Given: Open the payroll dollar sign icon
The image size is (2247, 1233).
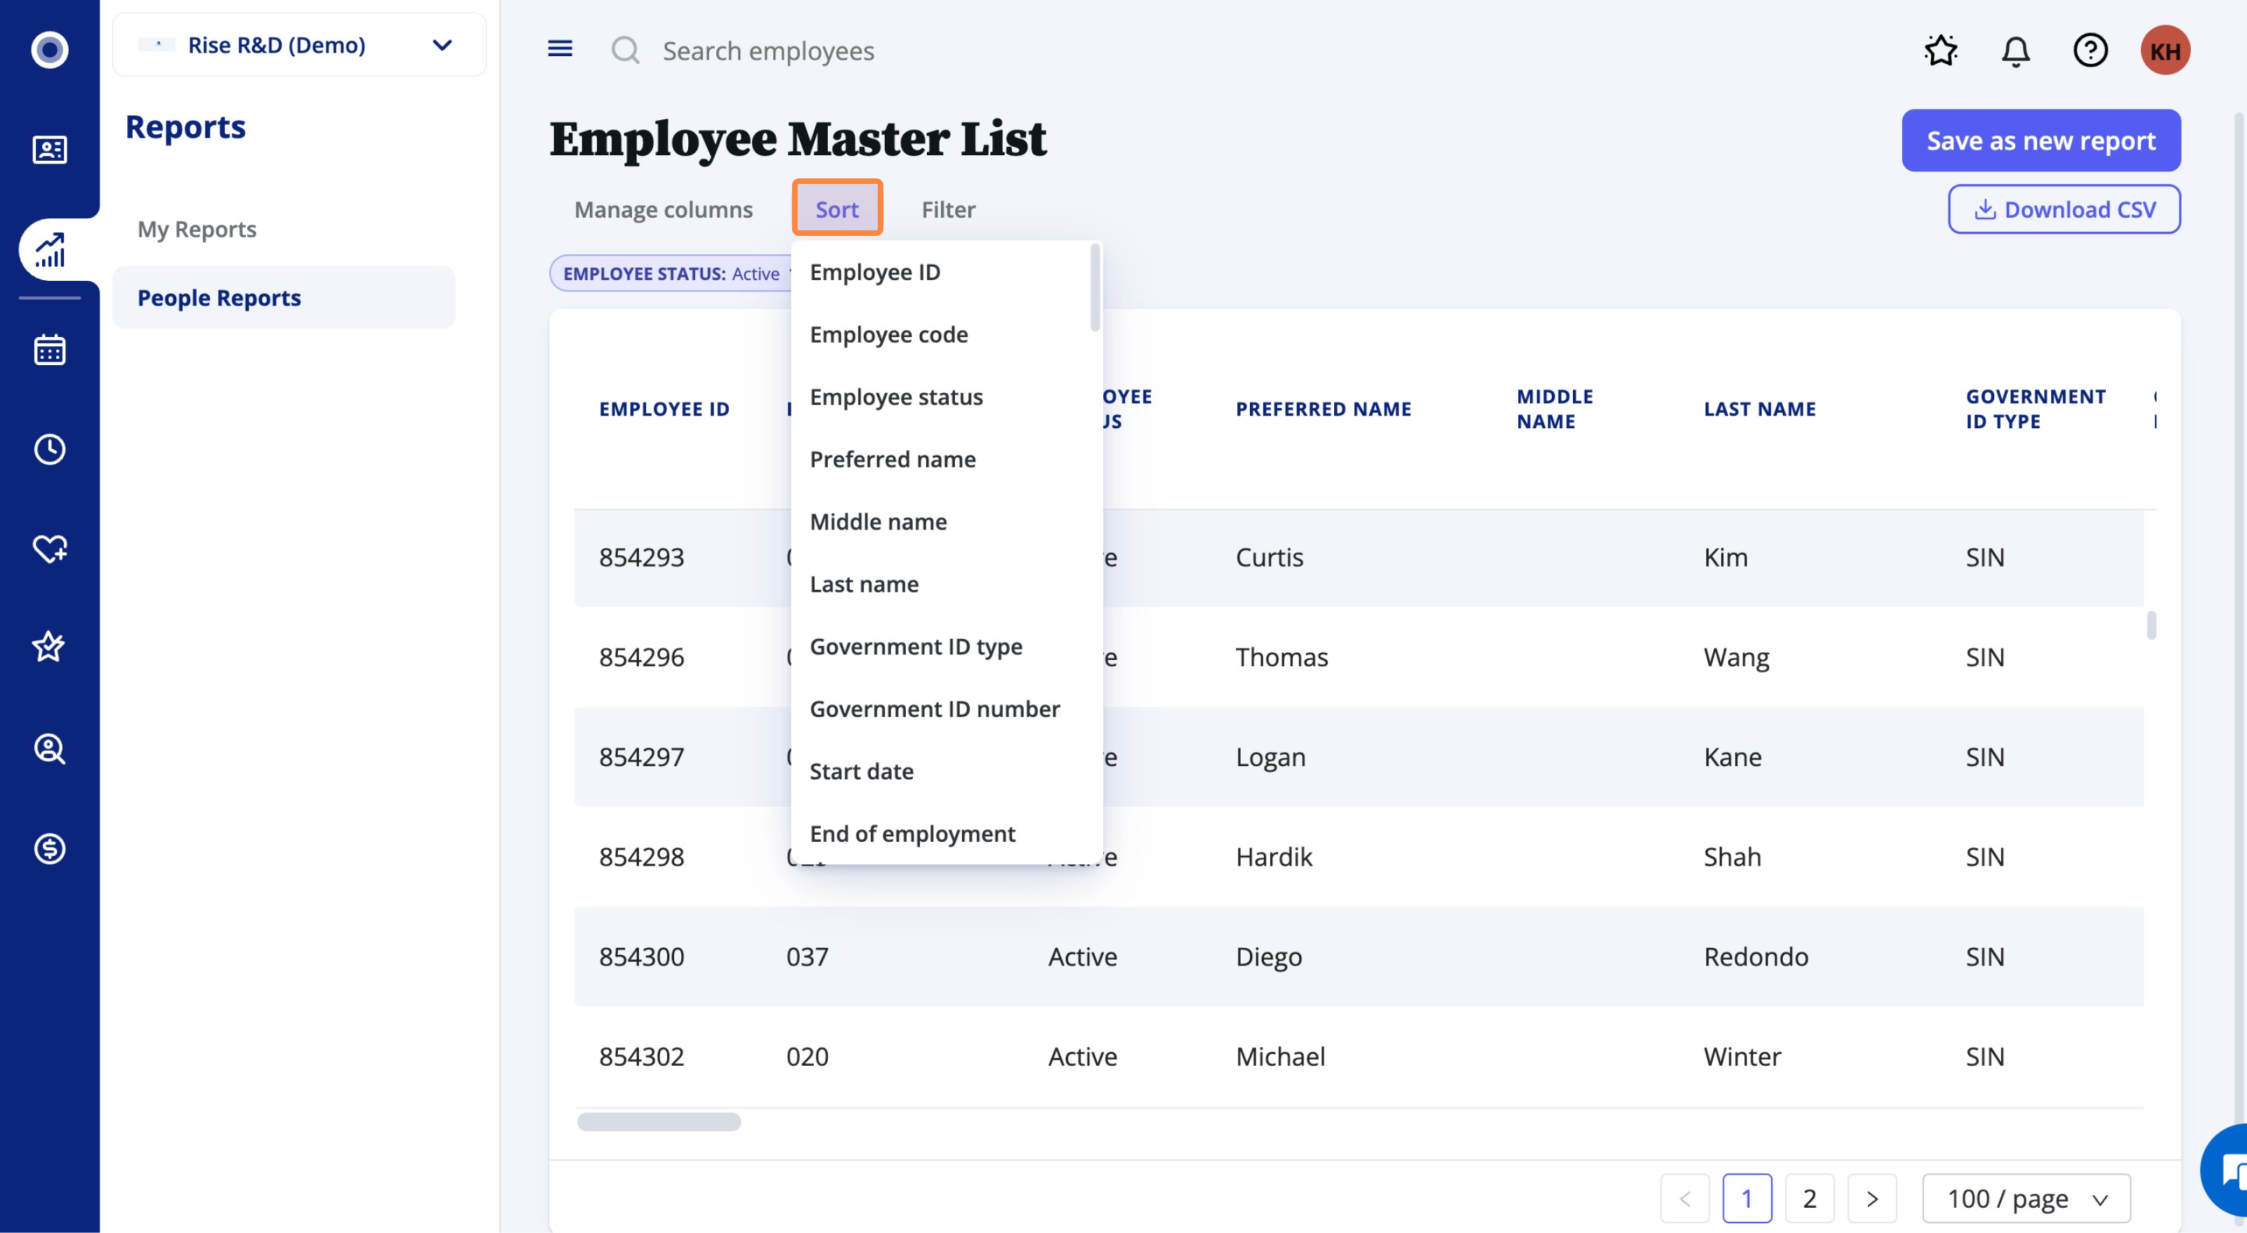Looking at the screenshot, I should click(50, 848).
